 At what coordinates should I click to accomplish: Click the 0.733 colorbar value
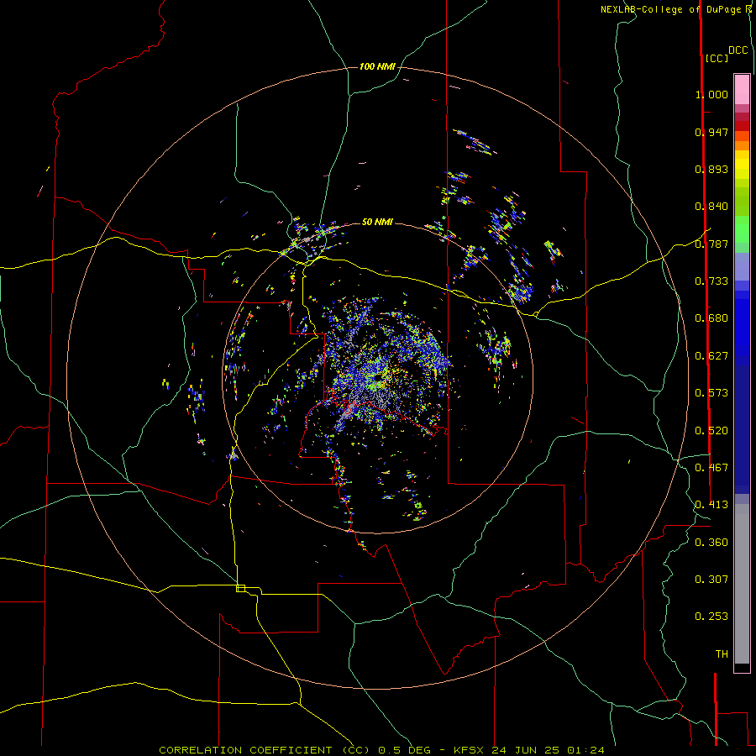tap(711, 281)
